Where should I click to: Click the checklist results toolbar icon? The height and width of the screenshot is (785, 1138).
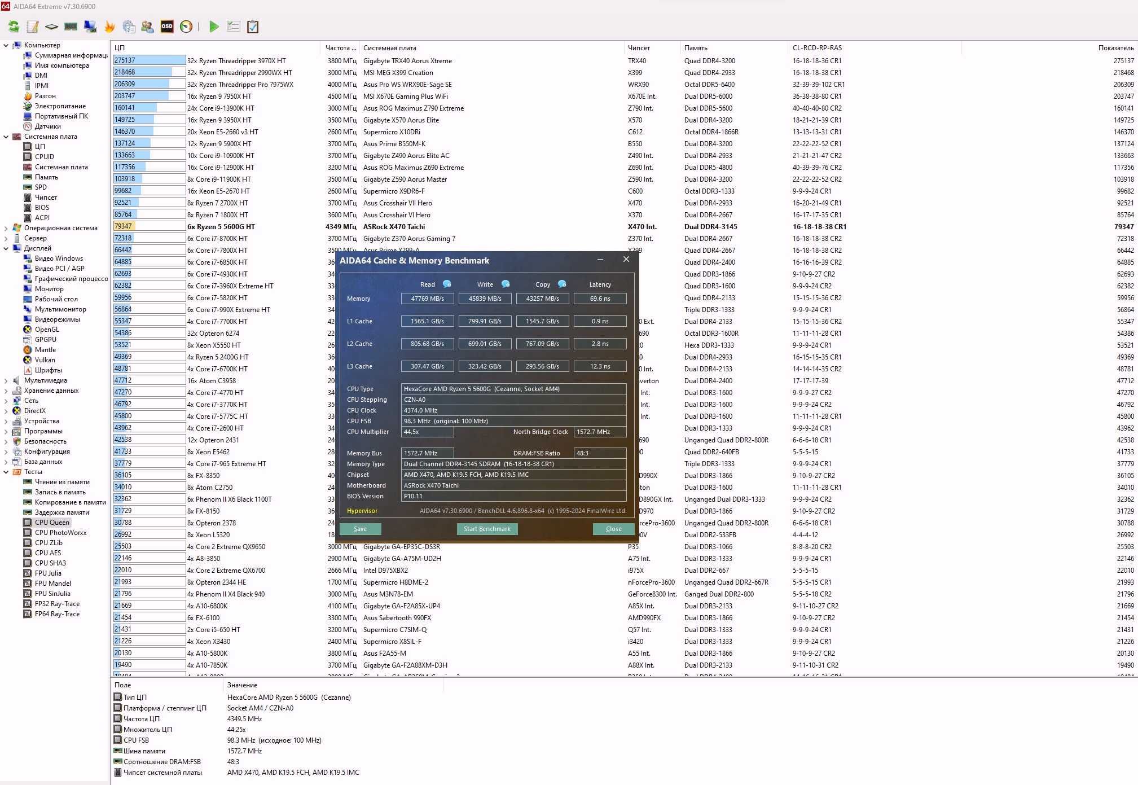[x=233, y=27]
